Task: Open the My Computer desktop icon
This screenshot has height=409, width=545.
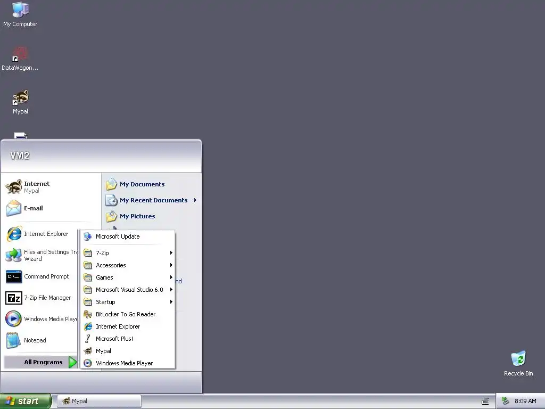Action: click(x=20, y=14)
